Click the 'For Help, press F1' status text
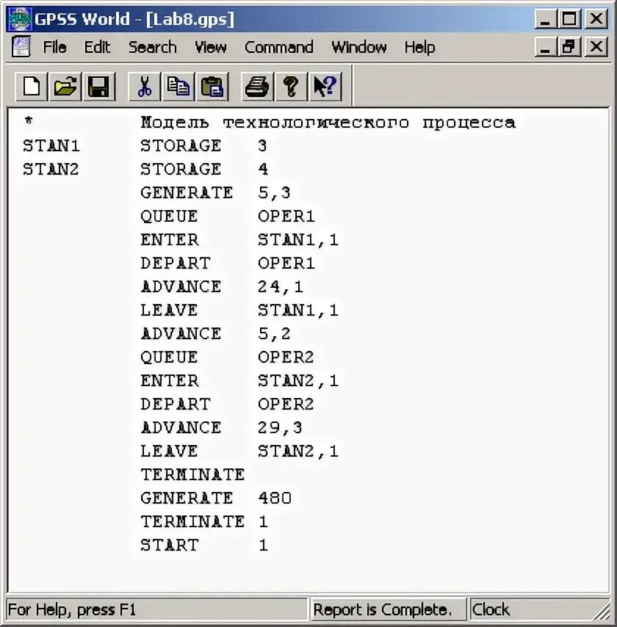Viewport: 617px width, 627px height. (x=72, y=610)
